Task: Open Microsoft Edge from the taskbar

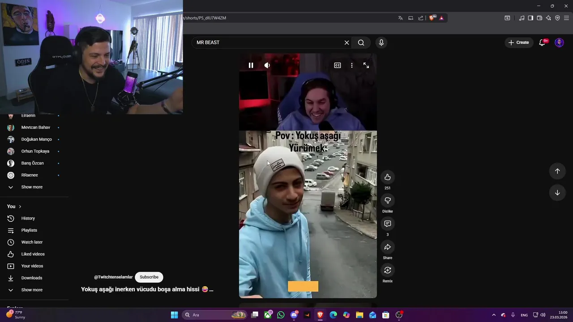Action: tap(333, 315)
